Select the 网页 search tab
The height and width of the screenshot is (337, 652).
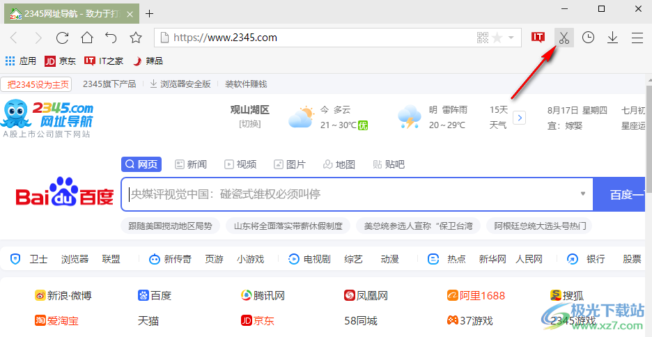[141, 164]
